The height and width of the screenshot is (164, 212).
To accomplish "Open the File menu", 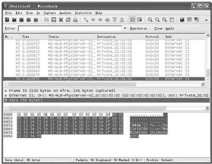I will click(x=8, y=13).
